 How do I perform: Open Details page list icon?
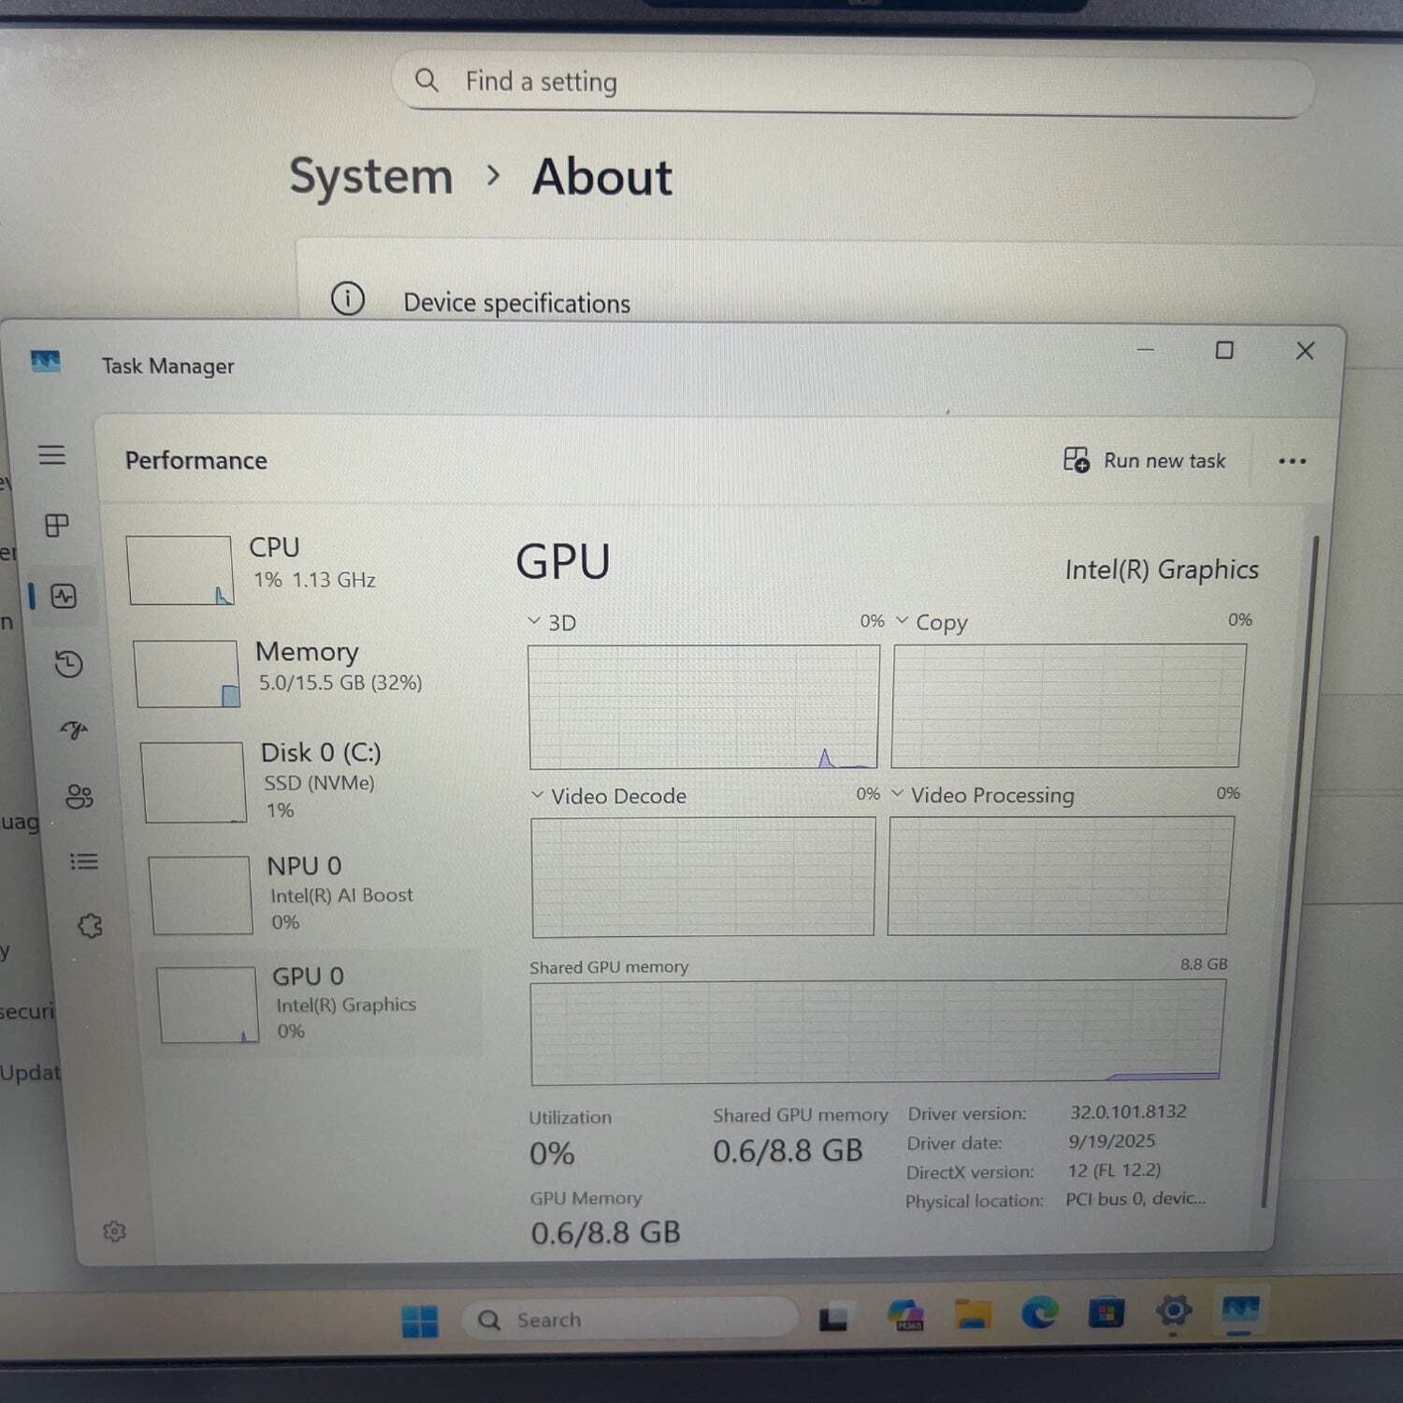tap(84, 861)
